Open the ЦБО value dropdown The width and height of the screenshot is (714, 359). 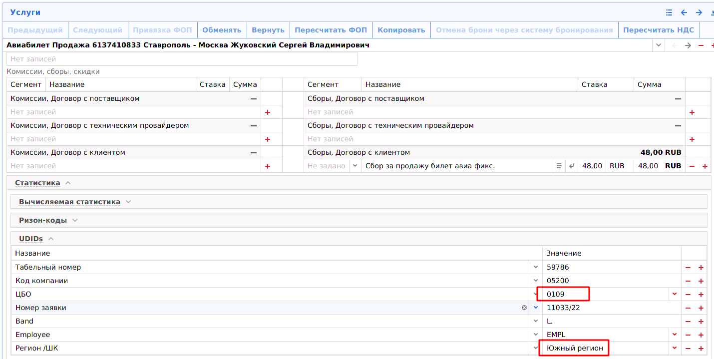(x=675, y=294)
